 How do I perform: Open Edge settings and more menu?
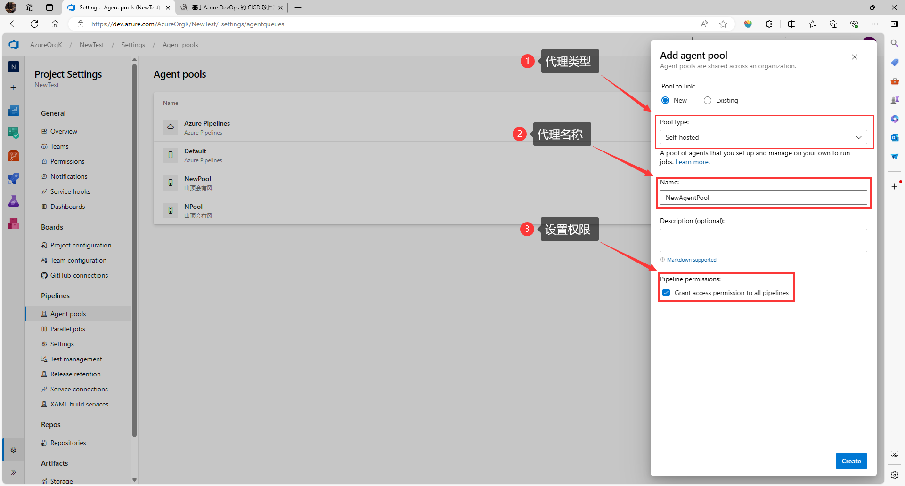[x=875, y=24]
